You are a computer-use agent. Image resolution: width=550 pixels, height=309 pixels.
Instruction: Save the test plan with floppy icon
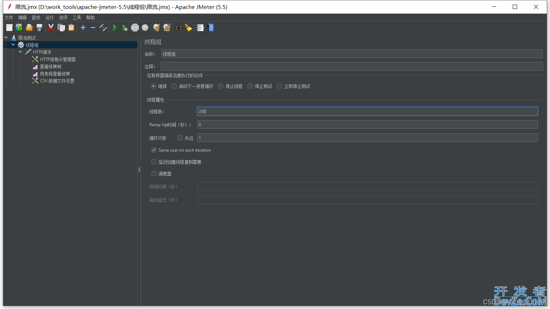(x=39, y=28)
